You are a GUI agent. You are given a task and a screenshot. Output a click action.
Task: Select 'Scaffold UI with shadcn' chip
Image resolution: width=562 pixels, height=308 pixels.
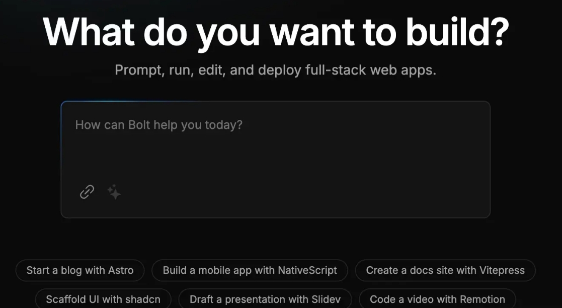(x=103, y=299)
